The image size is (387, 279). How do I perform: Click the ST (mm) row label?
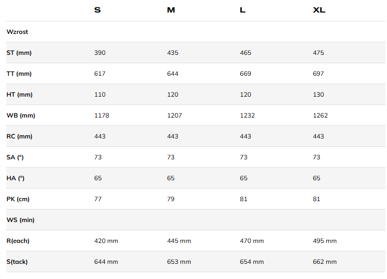pos(19,53)
